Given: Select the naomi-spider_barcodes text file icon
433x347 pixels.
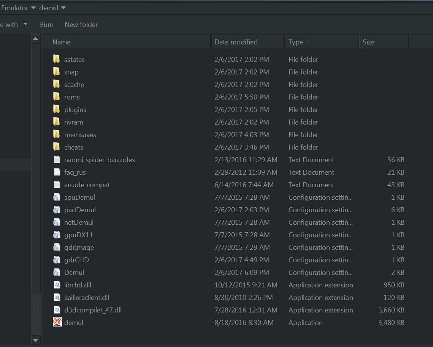Looking at the screenshot, I should 57,159.
